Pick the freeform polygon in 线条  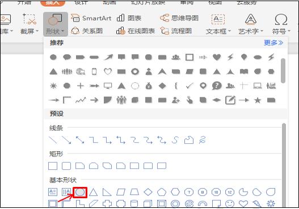tap(189, 140)
